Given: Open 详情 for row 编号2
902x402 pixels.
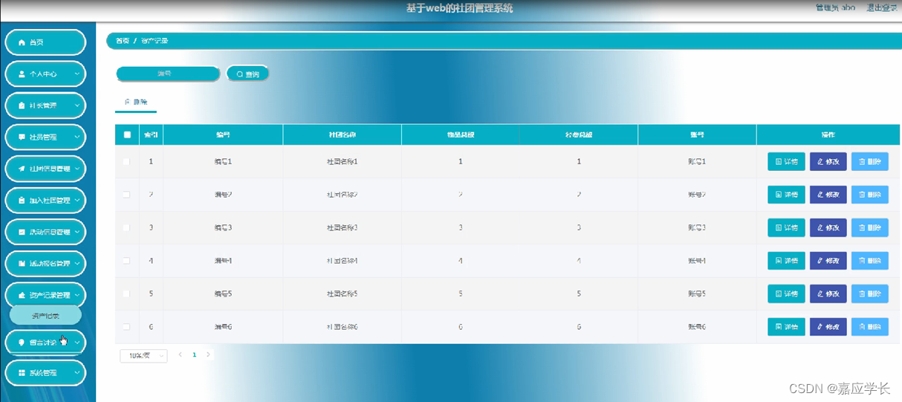Looking at the screenshot, I should click(786, 195).
